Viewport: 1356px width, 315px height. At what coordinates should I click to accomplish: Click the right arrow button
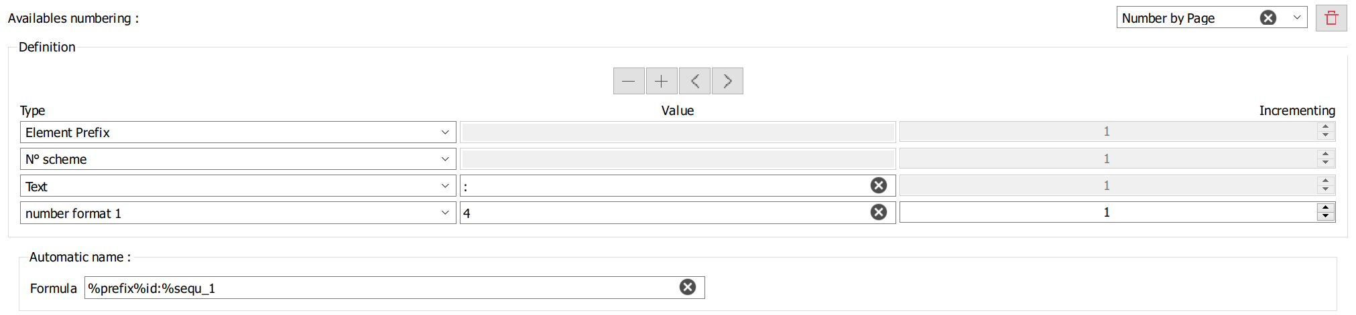coord(727,81)
